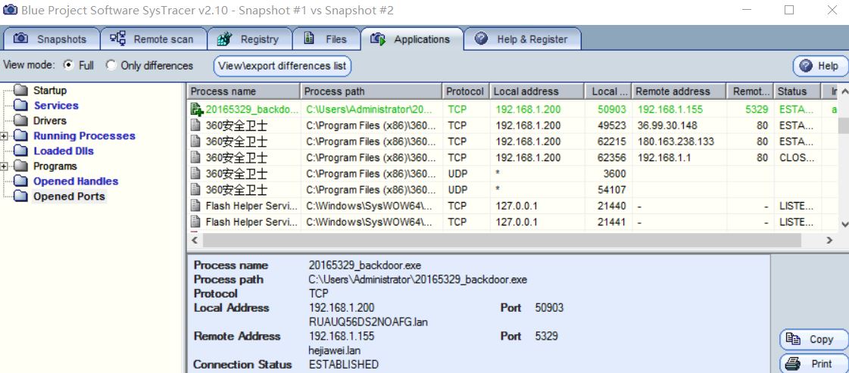
Task: Click the camera icon on Snapshots tab
Action: (20, 39)
